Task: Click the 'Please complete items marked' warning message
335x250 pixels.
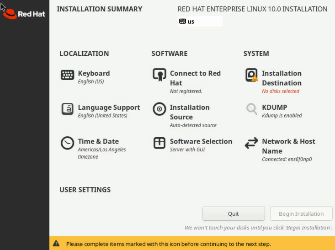Action: coord(168,244)
